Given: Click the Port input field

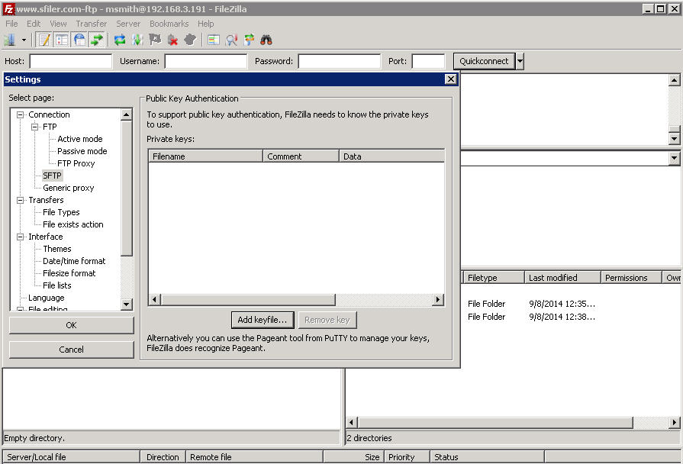Looking at the screenshot, I should tap(428, 61).
